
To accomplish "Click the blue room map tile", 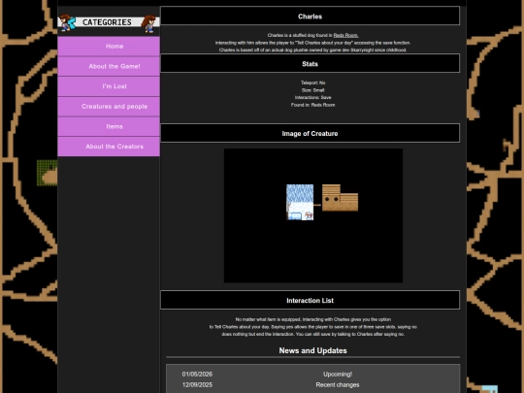I will pos(300,202).
